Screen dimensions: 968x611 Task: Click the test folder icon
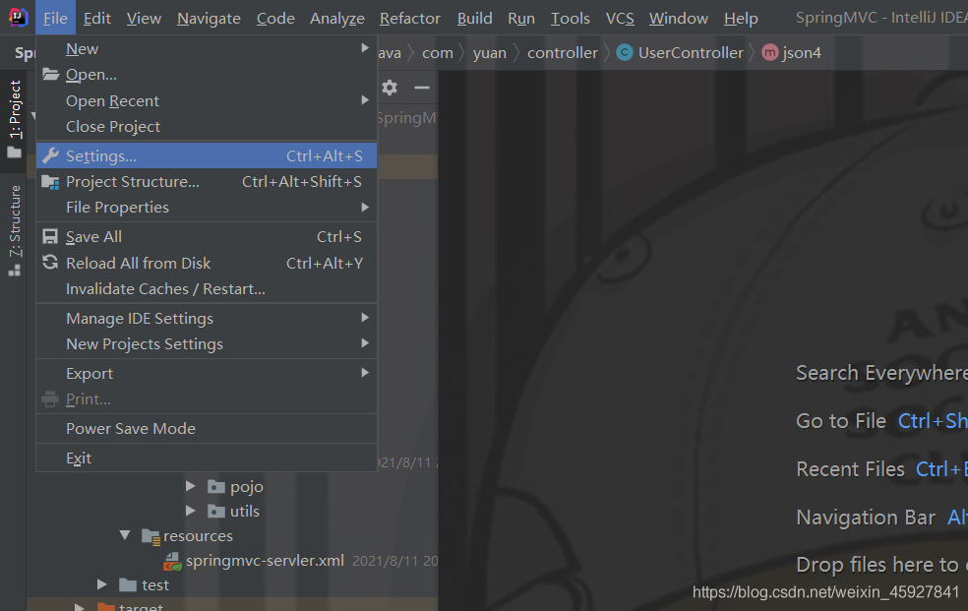coord(128,584)
